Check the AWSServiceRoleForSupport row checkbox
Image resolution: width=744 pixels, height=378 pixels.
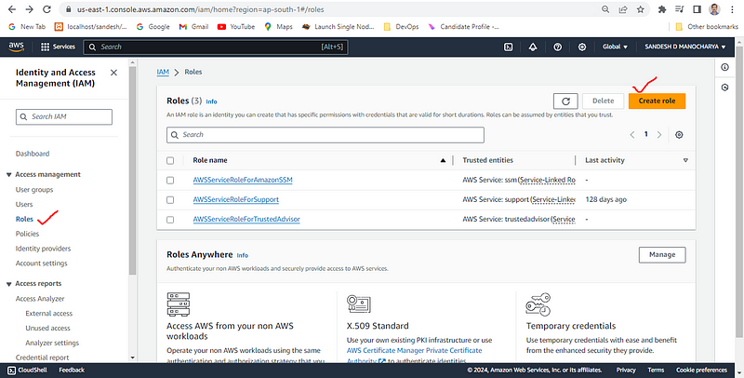(x=170, y=200)
